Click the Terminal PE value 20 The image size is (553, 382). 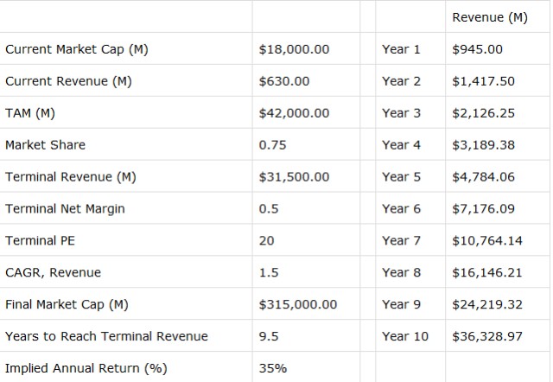[266, 241]
